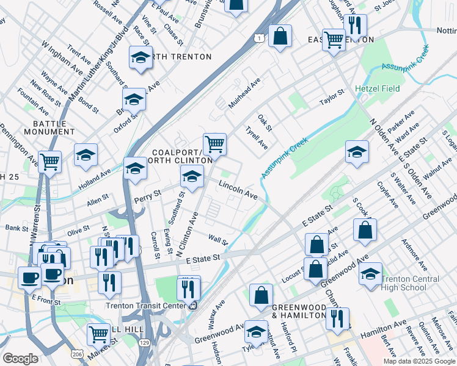Select the shopping bag near S Cook
This screenshot has height=366, width=457.
(365, 231)
